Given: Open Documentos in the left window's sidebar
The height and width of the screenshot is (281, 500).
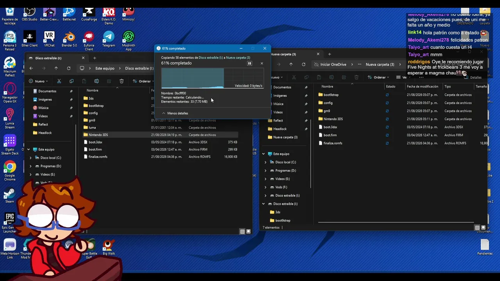Looking at the screenshot, I should click(x=47, y=91).
